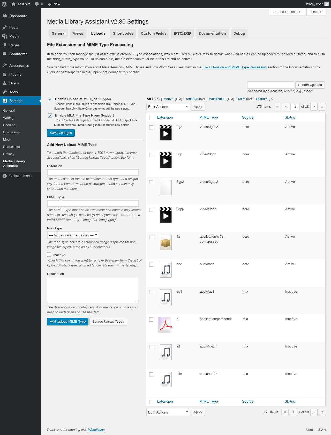Open File Extension and MIME Type Processing link

pos(235,67)
